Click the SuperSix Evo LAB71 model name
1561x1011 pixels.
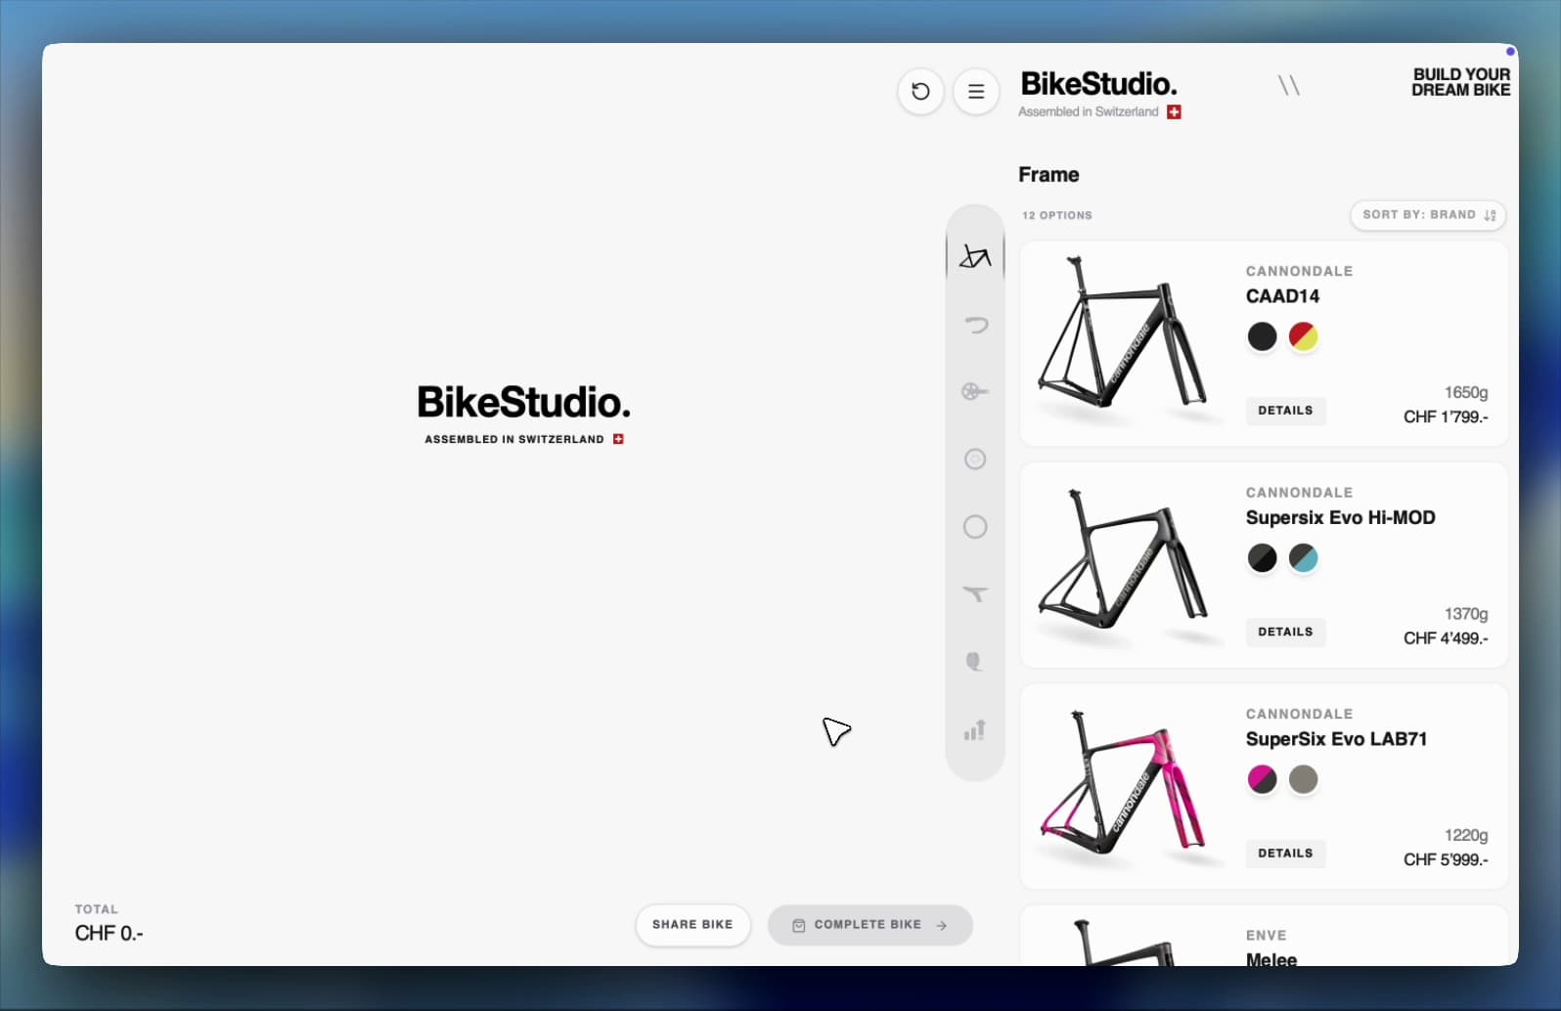tap(1336, 739)
